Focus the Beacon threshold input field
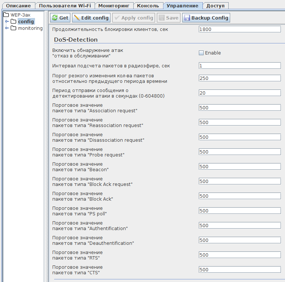This screenshot has height=282, width=285. [240, 166]
